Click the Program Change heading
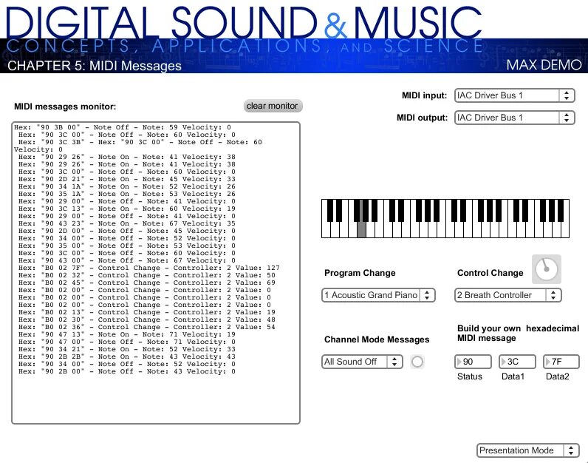The width and height of the screenshot is (588, 463). [x=360, y=273]
